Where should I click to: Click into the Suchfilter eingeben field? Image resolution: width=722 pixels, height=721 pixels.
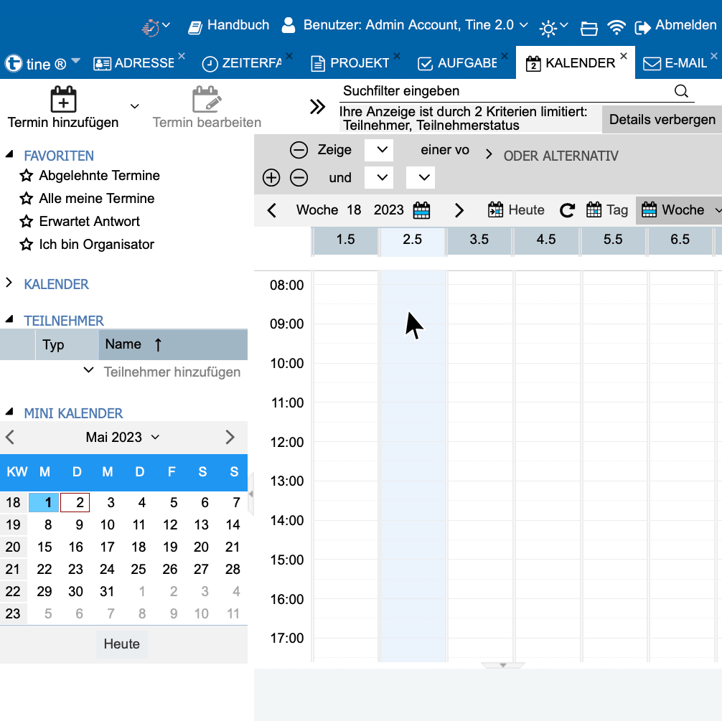[x=502, y=91]
